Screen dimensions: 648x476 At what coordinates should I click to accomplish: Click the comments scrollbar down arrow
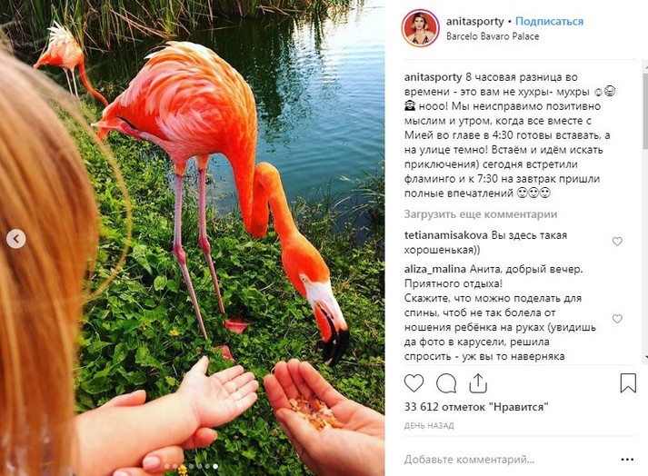coord(645,358)
